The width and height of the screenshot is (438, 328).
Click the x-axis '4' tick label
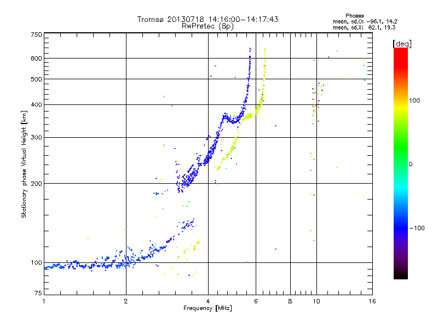208,301
